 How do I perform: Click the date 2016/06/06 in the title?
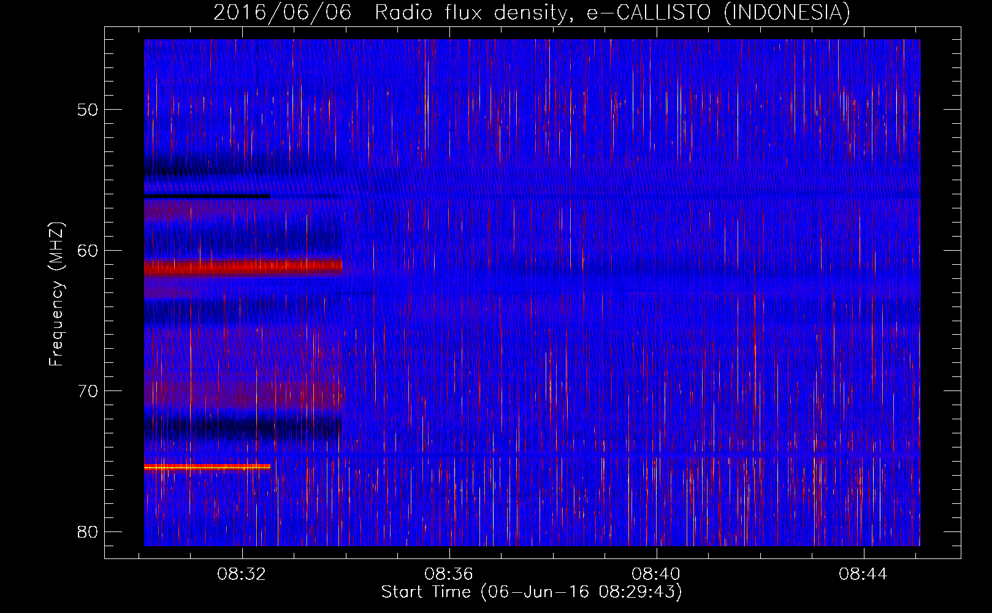[283, 12]
